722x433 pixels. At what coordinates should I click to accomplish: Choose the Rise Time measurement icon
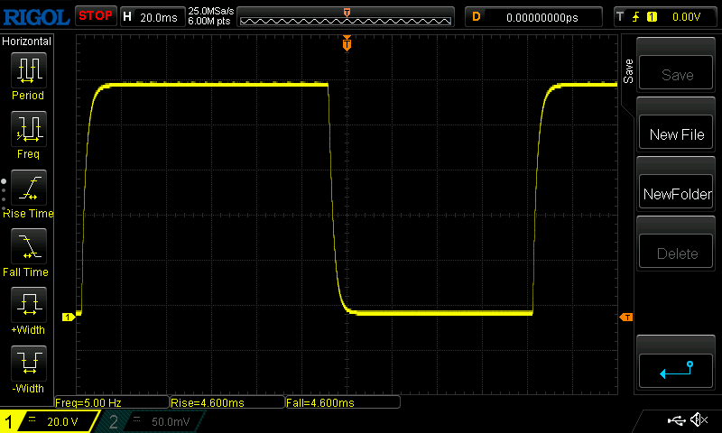28,188
